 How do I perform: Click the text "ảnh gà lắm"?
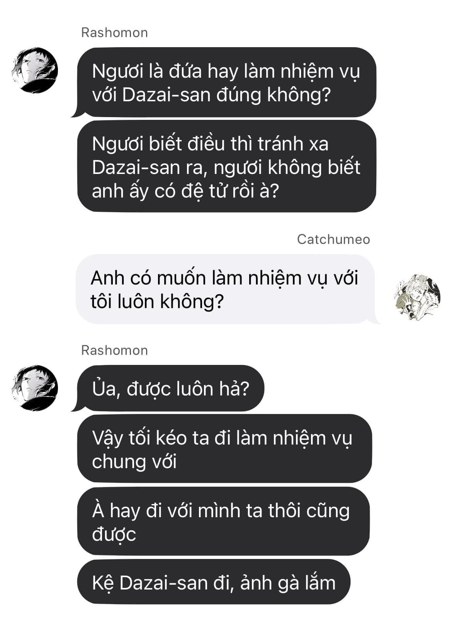point(288,583)
